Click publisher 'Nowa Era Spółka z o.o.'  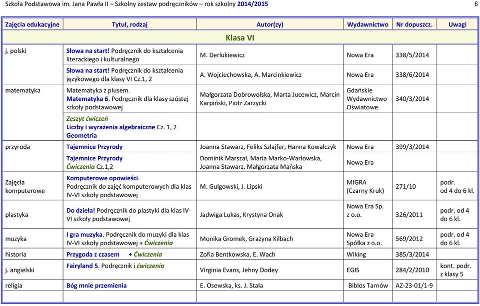pyautogui.click(x=364, y=239)
